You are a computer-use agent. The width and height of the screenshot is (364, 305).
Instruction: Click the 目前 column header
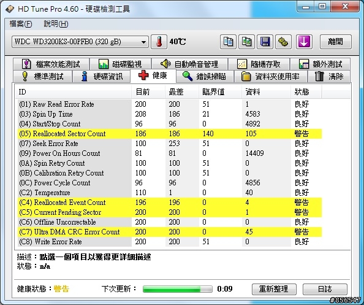[148, 92]
